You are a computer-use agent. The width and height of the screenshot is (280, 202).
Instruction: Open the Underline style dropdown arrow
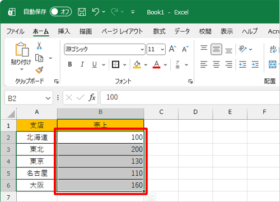pos(104,65)
